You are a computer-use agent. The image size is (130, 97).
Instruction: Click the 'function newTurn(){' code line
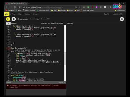click(x=19, y=48)
